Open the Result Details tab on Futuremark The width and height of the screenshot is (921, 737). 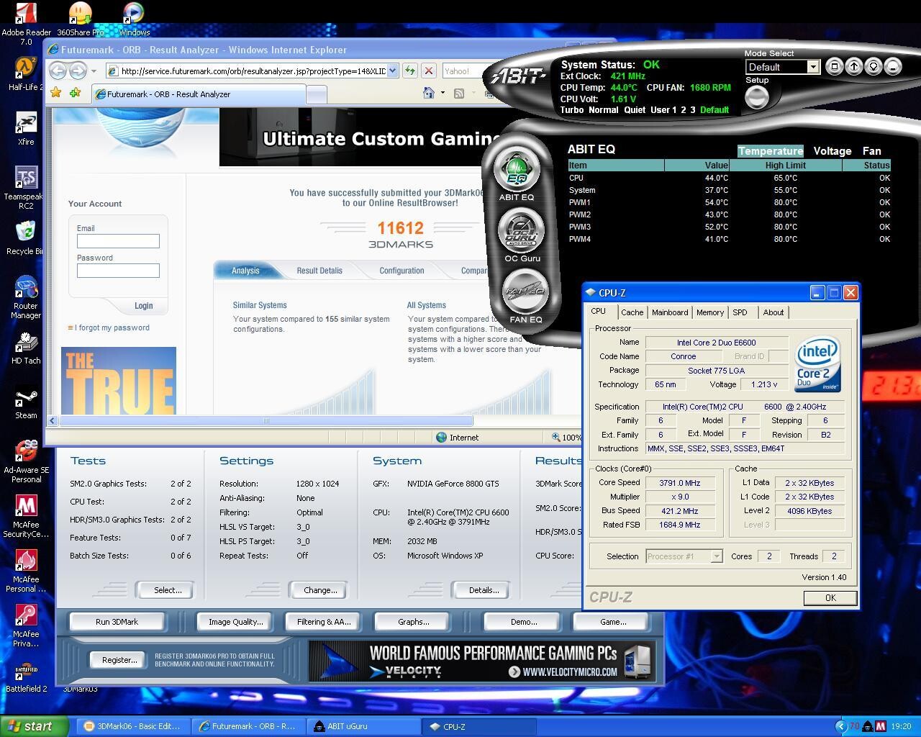[319, 271]
